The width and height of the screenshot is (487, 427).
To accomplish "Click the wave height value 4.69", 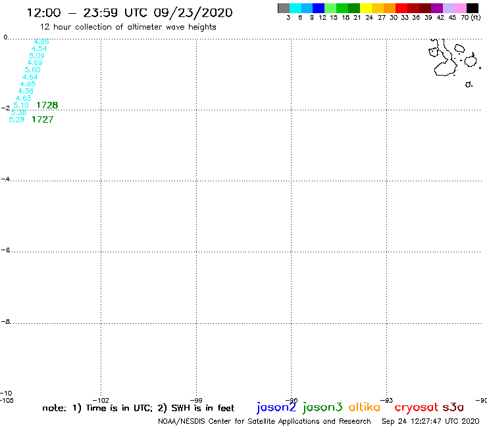I will [x=35, y=62].
